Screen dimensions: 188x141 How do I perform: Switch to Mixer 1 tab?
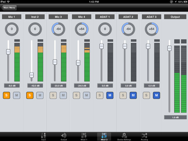tap(84, 136)
